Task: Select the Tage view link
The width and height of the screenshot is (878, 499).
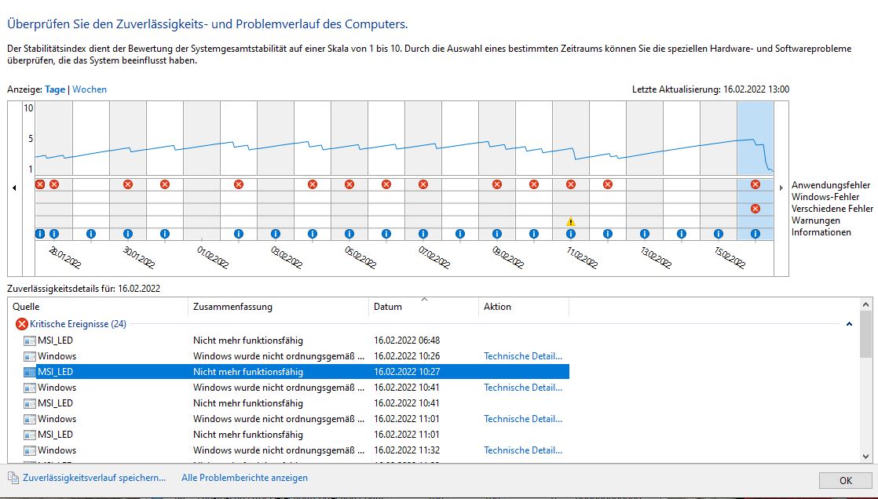Action: 55,89
